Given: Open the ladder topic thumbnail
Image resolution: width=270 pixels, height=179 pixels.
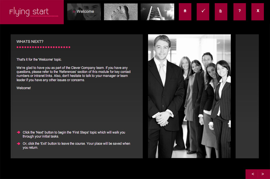Looking at the screenshot, I should pos(157,12).
